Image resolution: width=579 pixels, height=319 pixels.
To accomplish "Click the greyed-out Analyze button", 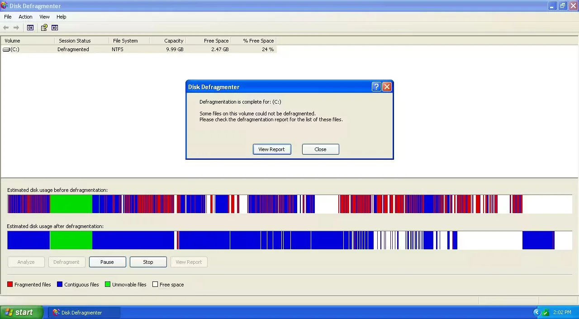I will coord(26,262).
